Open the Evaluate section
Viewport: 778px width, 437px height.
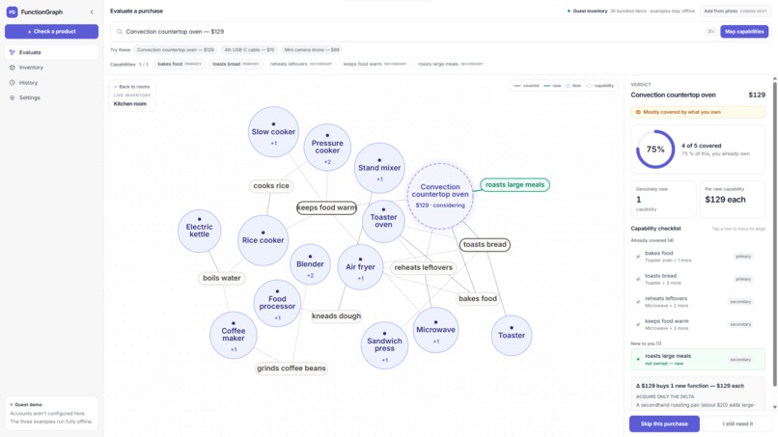click(x=51, y=52)
